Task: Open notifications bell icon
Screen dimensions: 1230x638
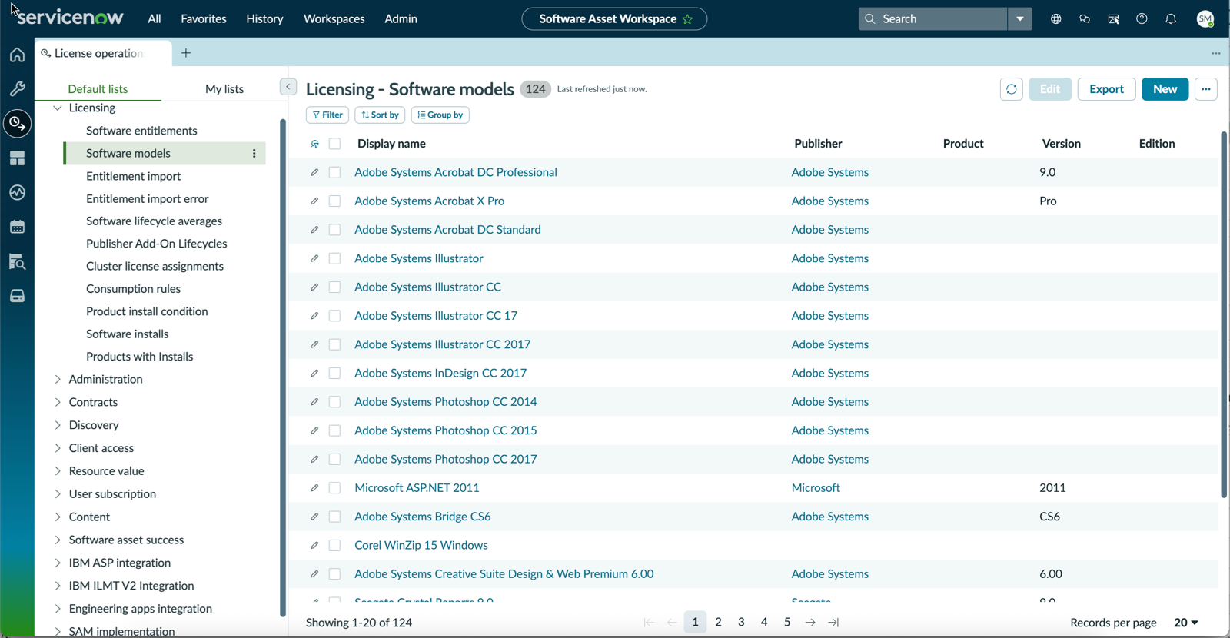Action: pyautogui.click(x=1171, y=18)
